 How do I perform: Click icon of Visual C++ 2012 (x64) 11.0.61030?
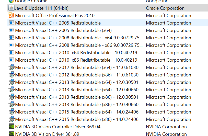pyautogui.click(x=11, y=67)
